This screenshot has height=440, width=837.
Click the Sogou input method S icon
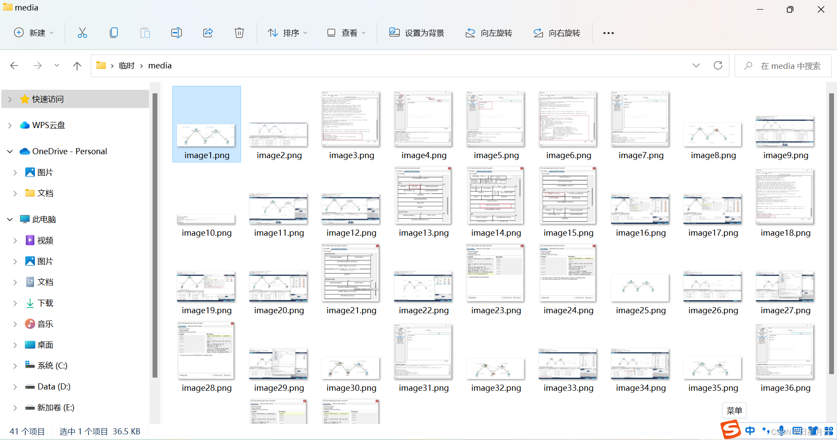coord(731,430)
